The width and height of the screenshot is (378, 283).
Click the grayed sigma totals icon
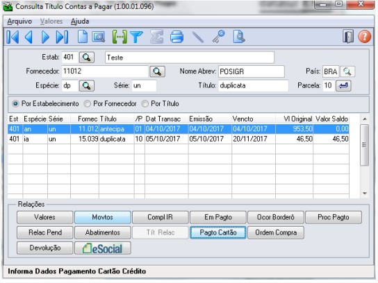157,37
